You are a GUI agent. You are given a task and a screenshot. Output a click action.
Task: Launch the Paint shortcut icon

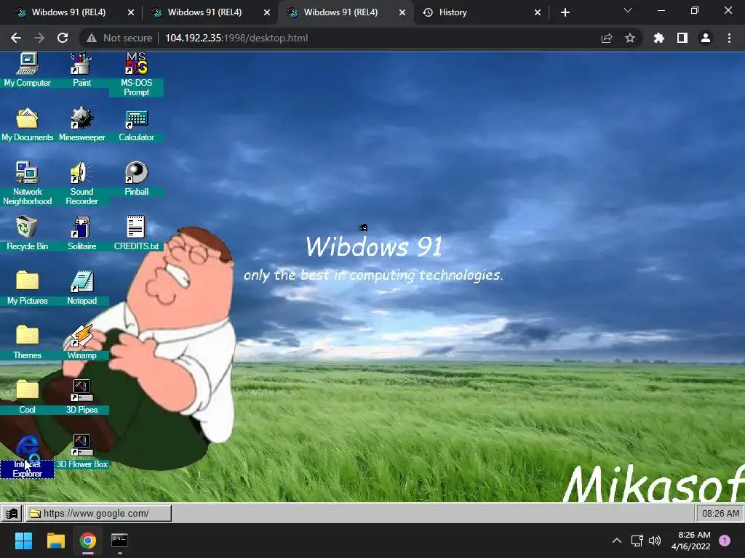81,70
